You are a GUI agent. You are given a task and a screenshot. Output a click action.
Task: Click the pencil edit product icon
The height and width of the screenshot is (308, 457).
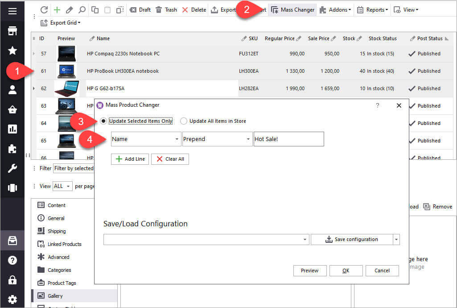click(x=69, y=10)
